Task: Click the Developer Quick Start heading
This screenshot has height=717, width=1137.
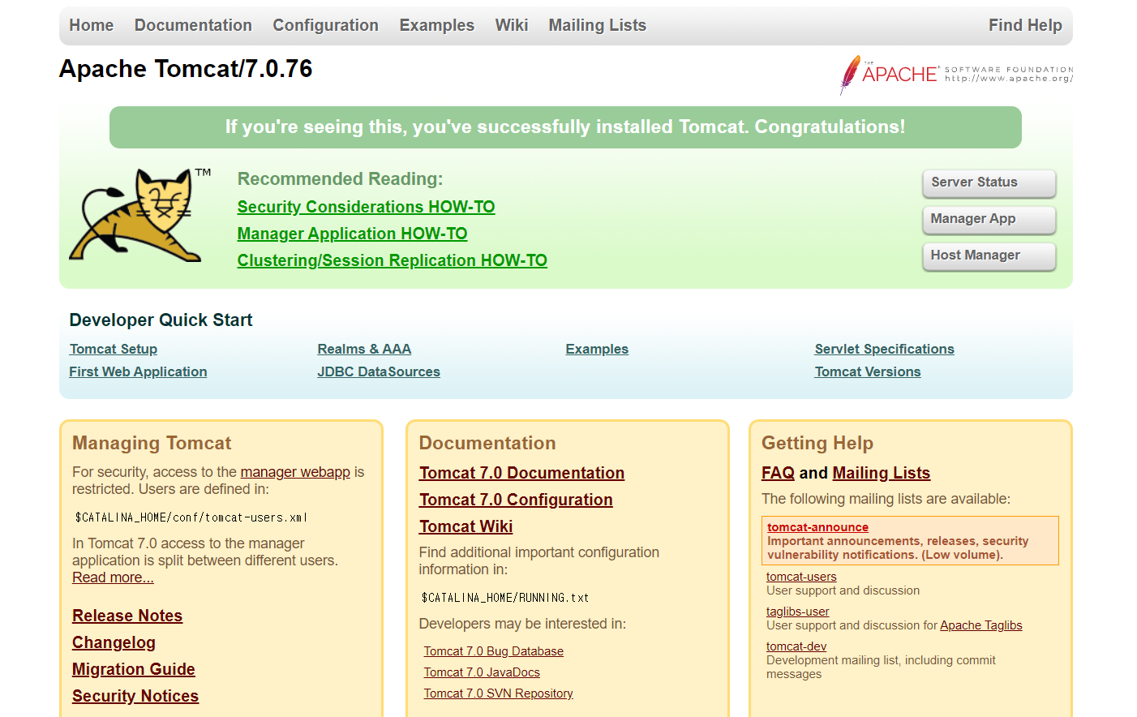Action: click(x=161, y=320)
